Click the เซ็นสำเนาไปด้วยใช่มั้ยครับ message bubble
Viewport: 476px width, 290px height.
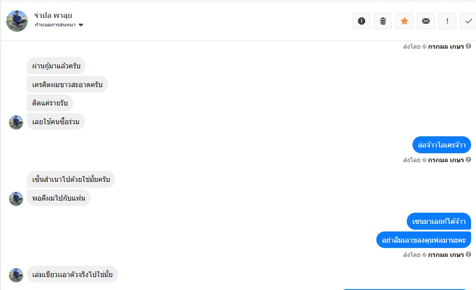[71, 179]
